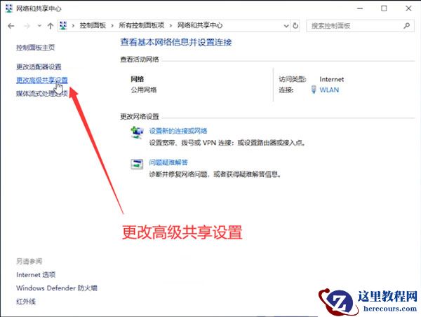Click the window title bar network icon
421x317 pixels.
tap(9, 8)
